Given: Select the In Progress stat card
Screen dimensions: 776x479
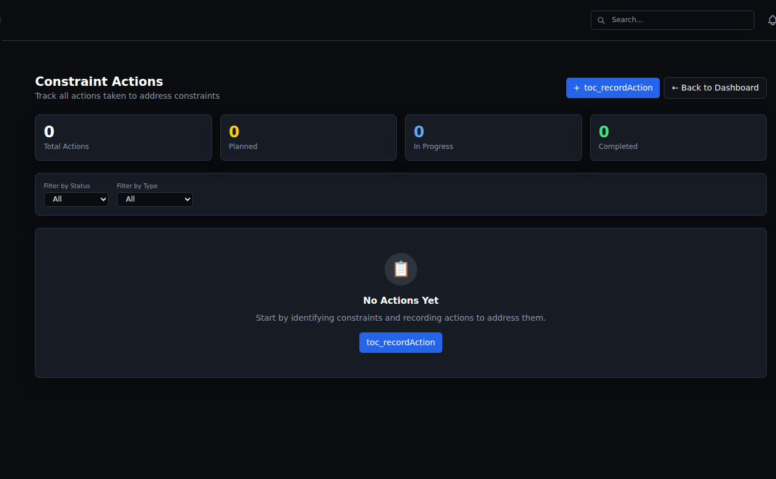Looking at the screenshot, I should (x=493, y=137).
